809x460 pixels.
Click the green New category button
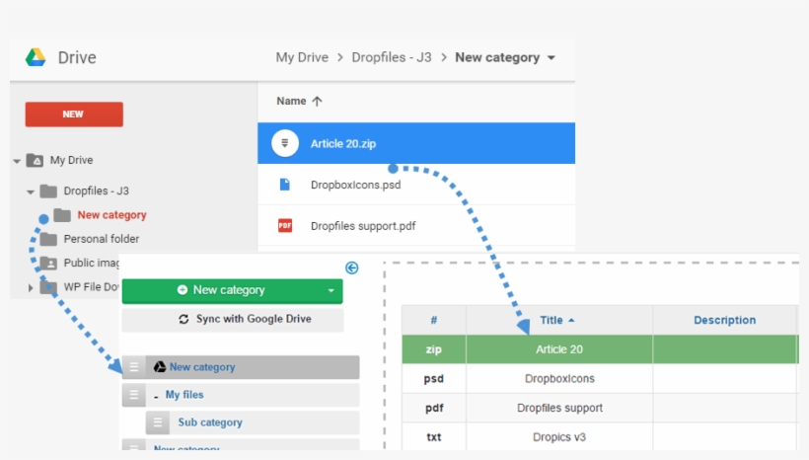(232, 290)
